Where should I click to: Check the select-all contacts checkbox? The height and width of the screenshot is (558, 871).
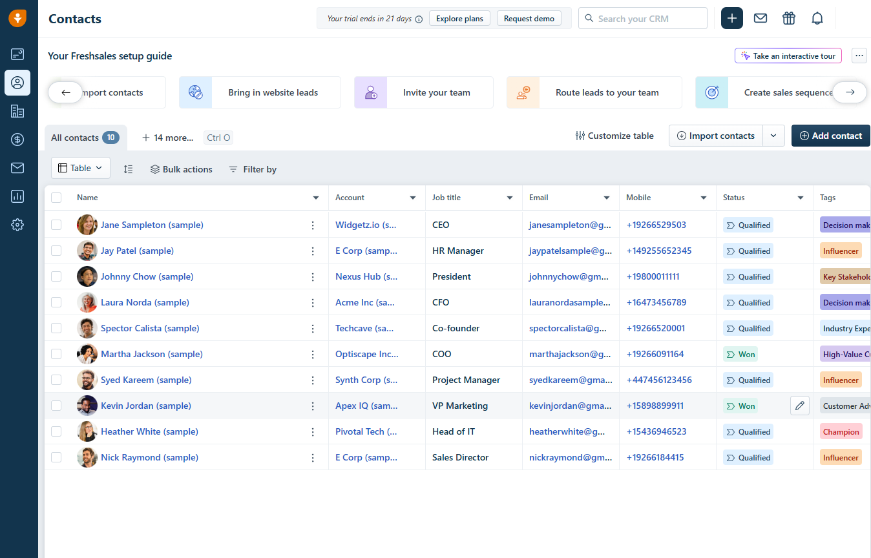[x=56, y=198]
